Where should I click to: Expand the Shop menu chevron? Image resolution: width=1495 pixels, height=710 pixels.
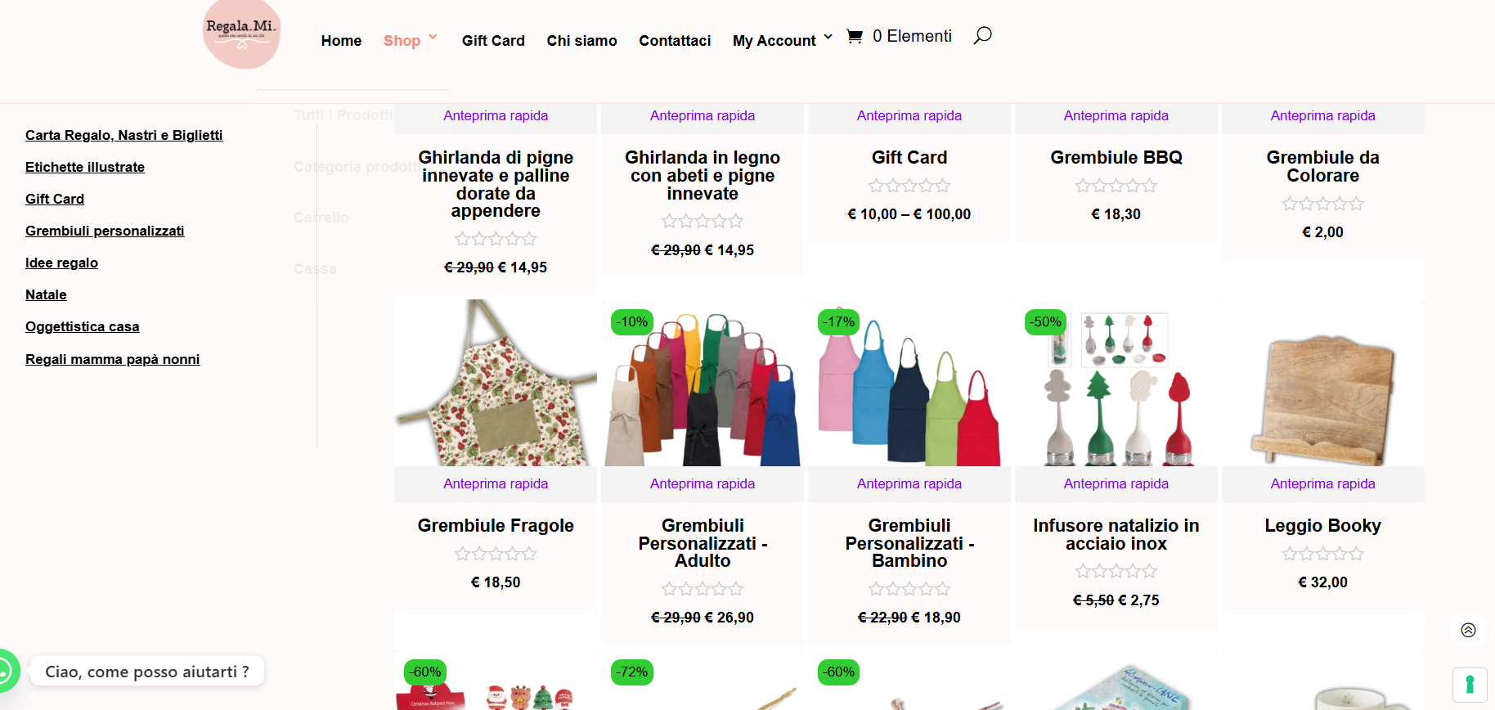[433, 37]
